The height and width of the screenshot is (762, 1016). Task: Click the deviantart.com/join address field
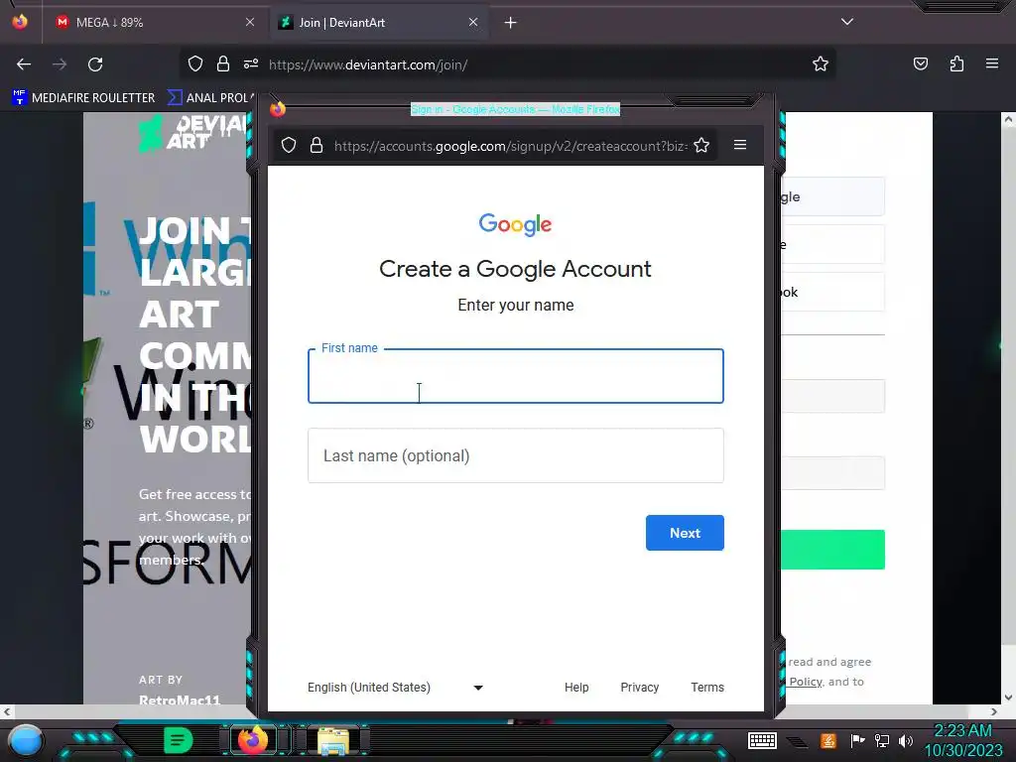(x=368, y=64)
